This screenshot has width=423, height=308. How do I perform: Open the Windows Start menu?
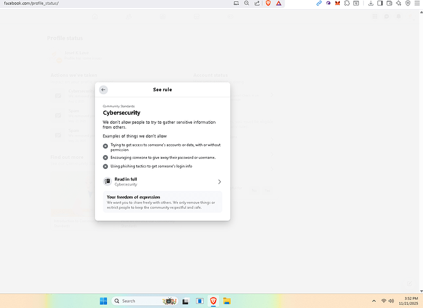tap(103, 301)
